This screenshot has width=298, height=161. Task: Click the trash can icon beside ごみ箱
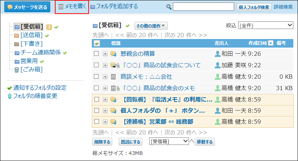[x=17, y=70]
